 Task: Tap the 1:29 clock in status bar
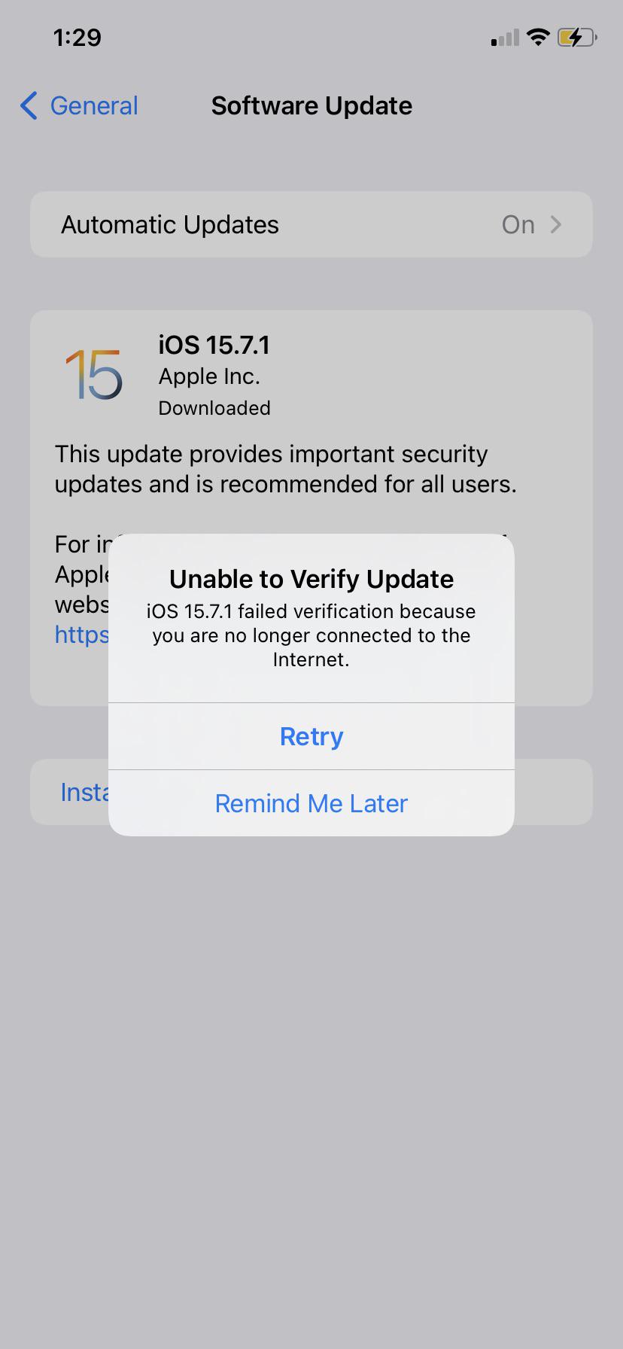click(77, 38)
